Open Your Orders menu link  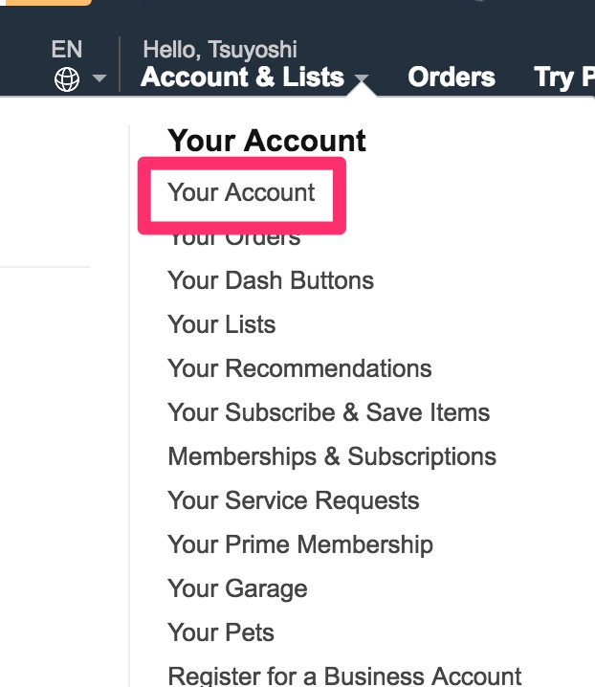pyautogui.click(x=234, y=240)
